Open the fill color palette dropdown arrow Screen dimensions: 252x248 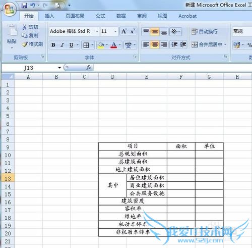tap(107, 45)
